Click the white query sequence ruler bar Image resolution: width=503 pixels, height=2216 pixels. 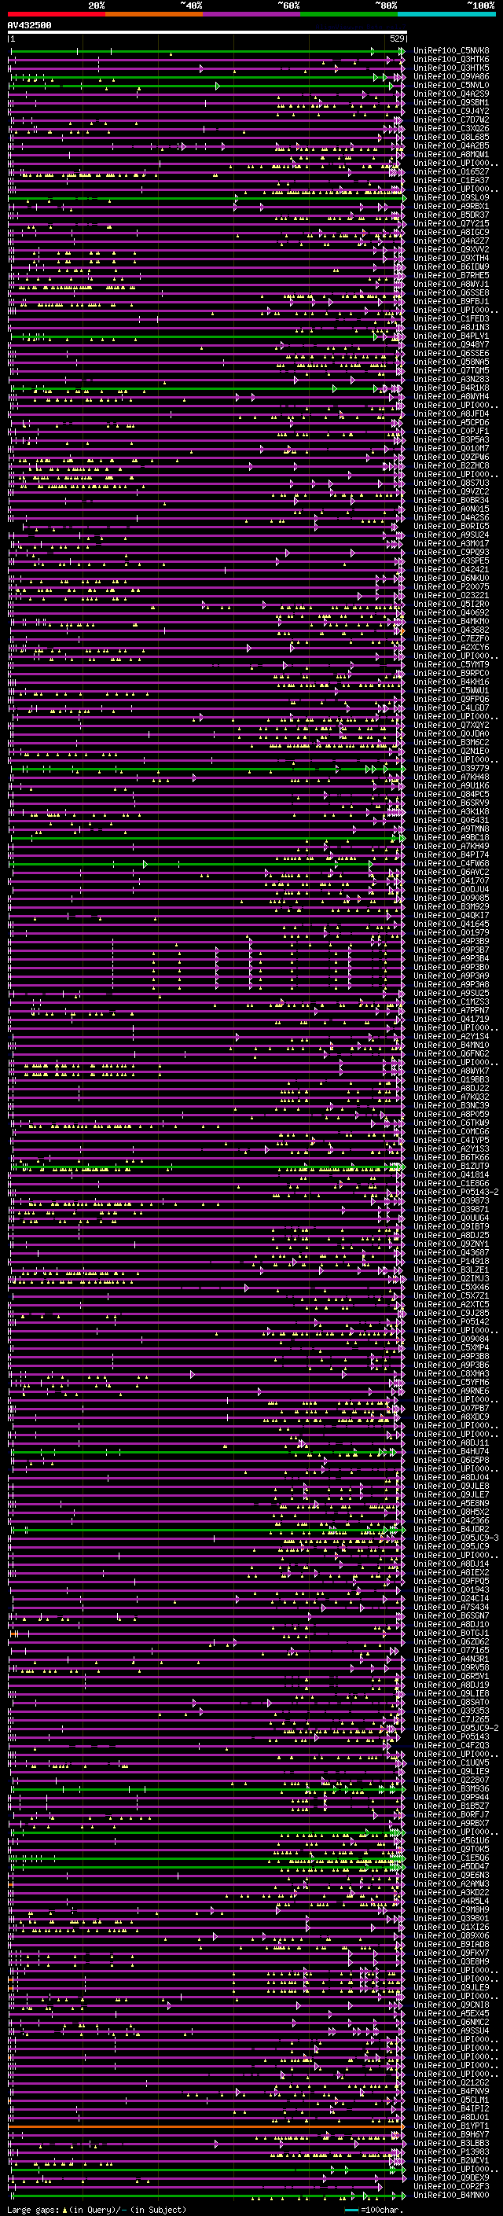(x=207, y=33)
